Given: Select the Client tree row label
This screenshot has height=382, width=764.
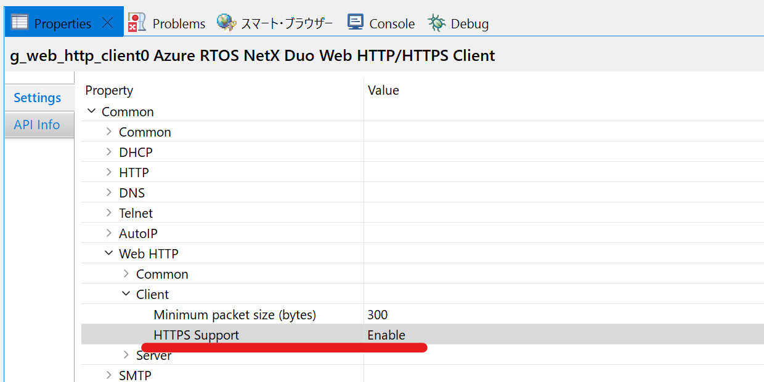Looking at the screenshot, I should 152,295.
